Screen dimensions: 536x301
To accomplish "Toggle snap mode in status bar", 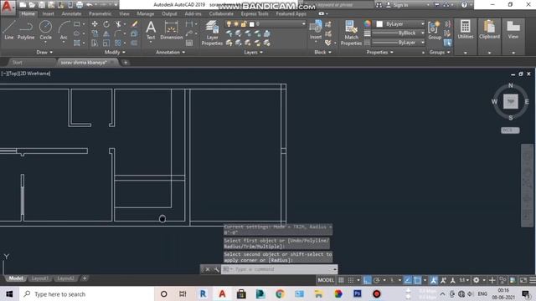I will coord(351,280).
